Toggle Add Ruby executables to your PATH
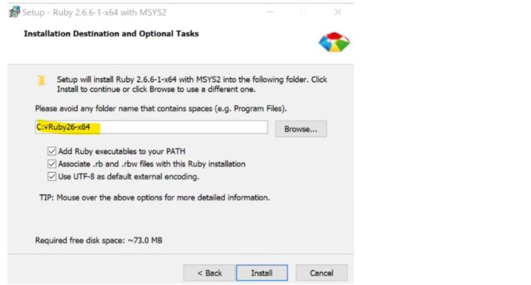Viewport: 531px width, 285px height. (x=52, y=151)
